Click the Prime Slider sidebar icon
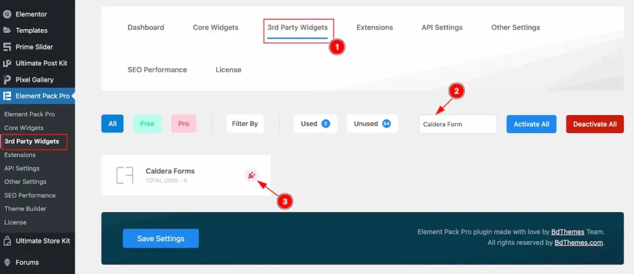Screen dimensions: 634x274 tap(7, 47)
